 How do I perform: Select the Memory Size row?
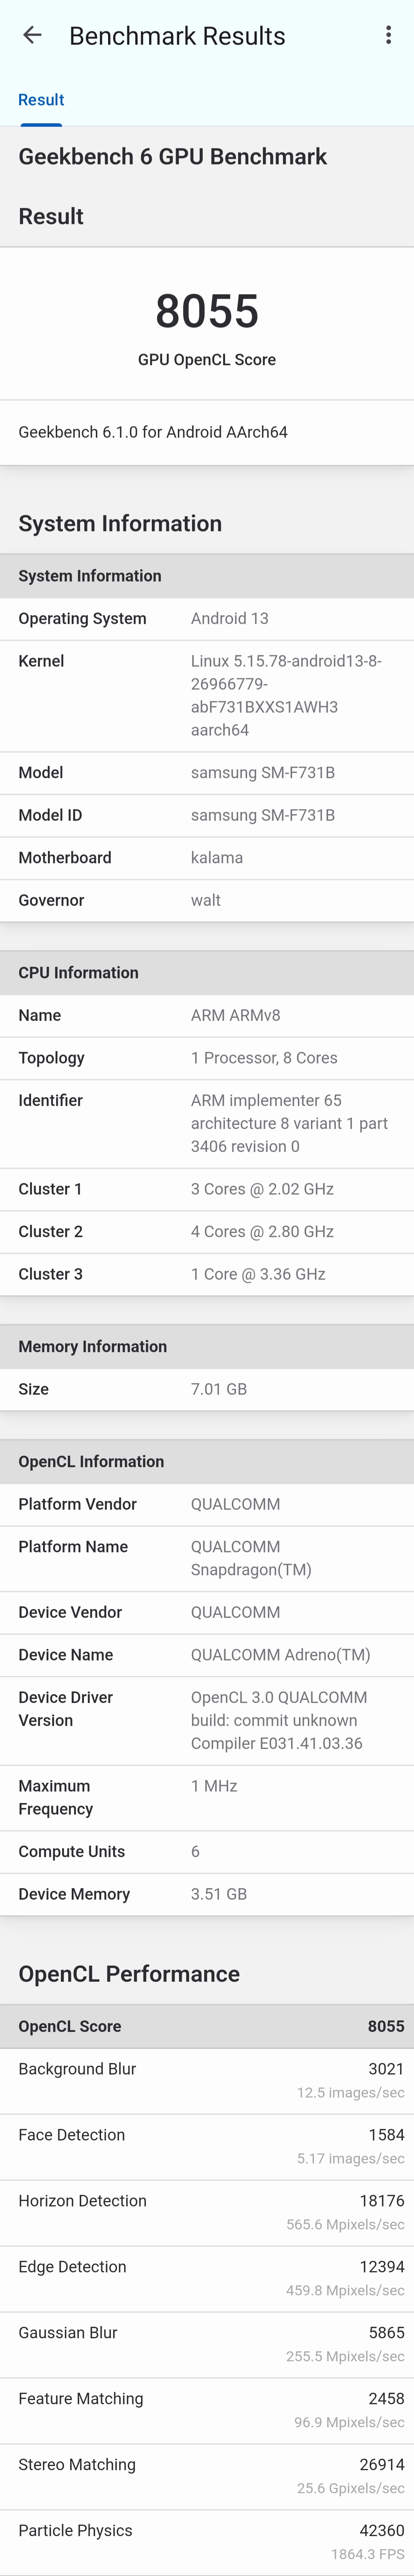pyautogui.click(x=207, y=1389)
